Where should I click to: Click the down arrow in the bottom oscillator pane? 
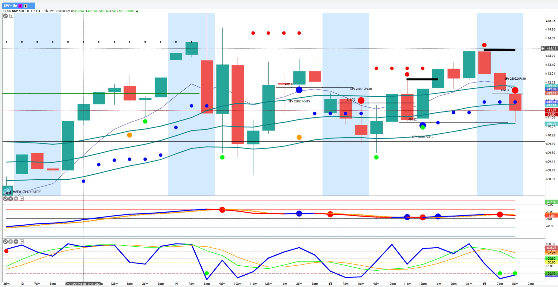point(10,242)
